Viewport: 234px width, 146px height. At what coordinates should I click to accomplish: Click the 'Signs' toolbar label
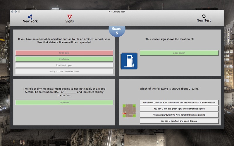70,21
